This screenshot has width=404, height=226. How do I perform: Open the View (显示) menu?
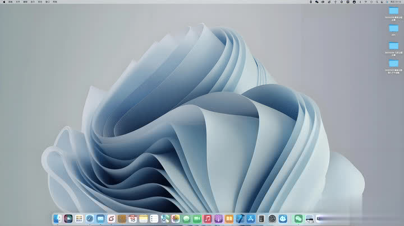click(x=33, y=2)
